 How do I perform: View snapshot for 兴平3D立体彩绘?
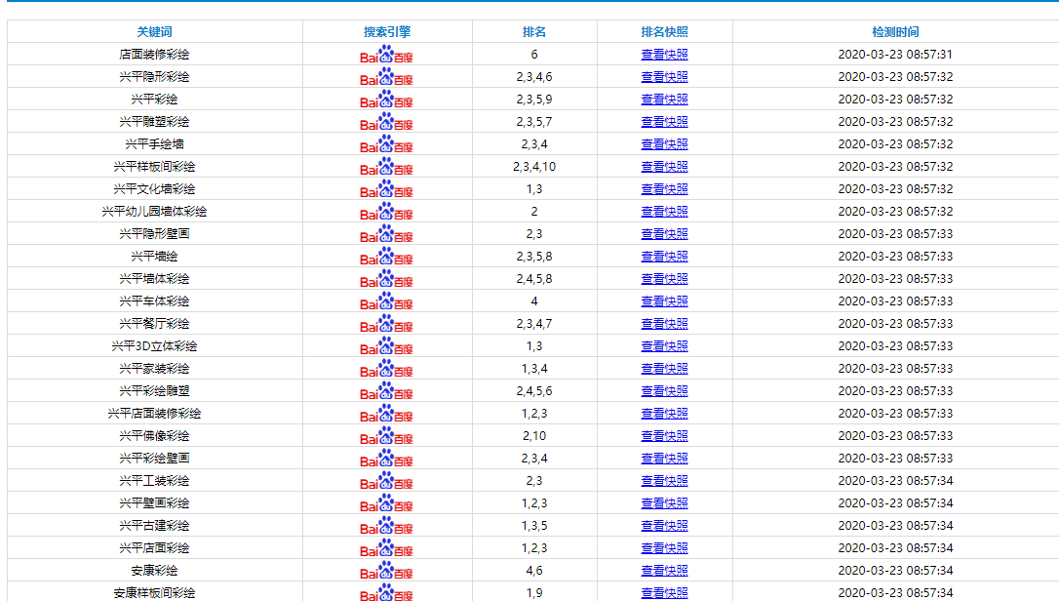(x=665, y=346)
